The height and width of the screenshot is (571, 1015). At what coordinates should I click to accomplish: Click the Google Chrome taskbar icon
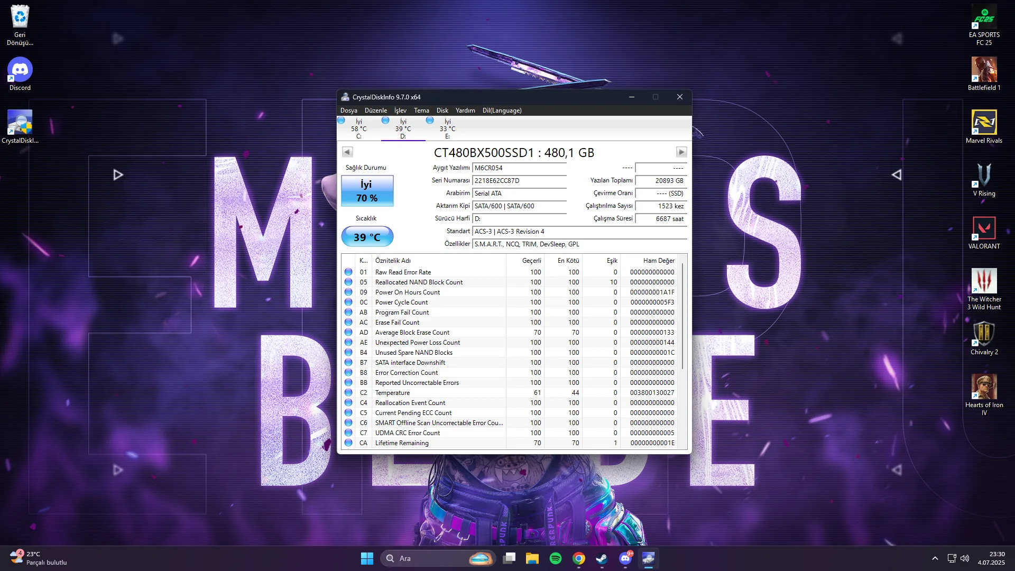tap(579, 558)
